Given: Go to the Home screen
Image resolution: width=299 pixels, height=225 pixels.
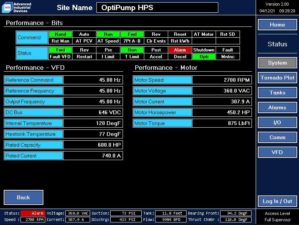Looking at the screenshot, I should 277,25.
